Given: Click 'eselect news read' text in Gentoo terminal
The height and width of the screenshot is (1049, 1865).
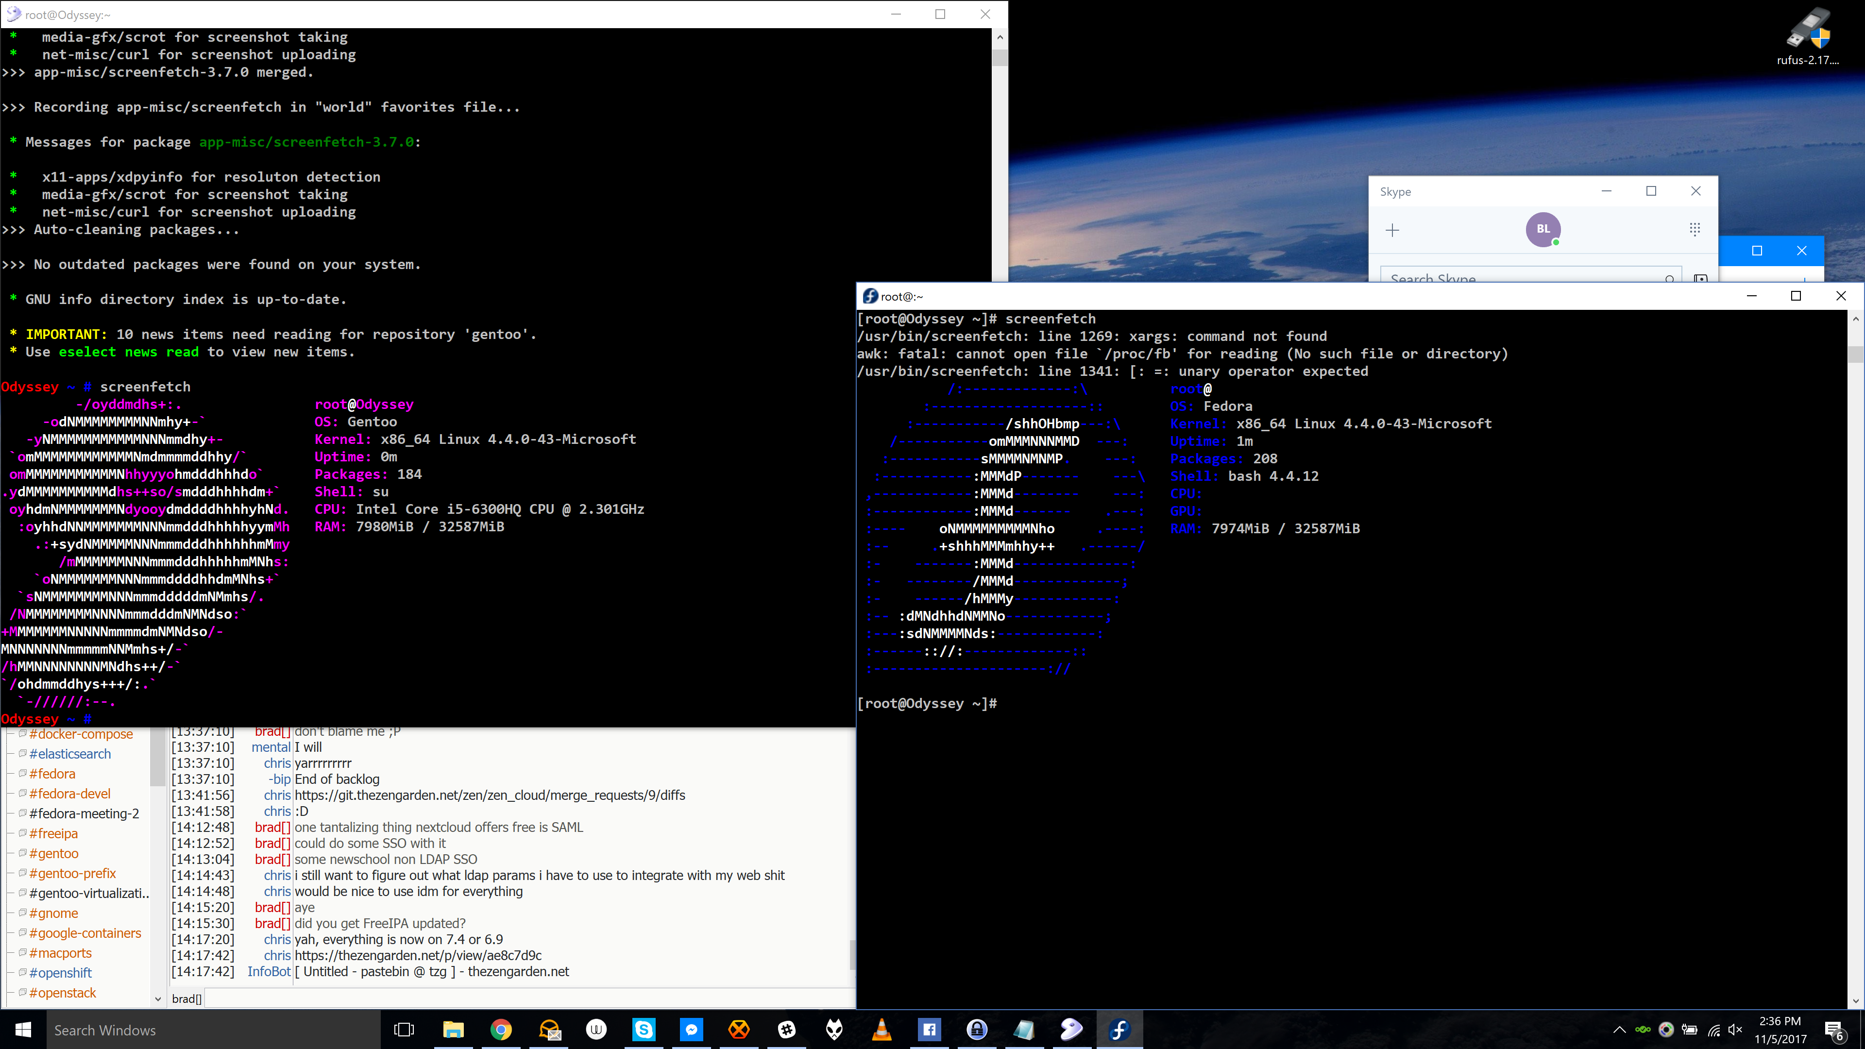Looking at the screenshot, I should coord(129,352).
